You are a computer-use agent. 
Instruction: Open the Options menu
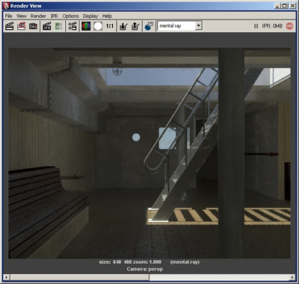tap(70, 16)
